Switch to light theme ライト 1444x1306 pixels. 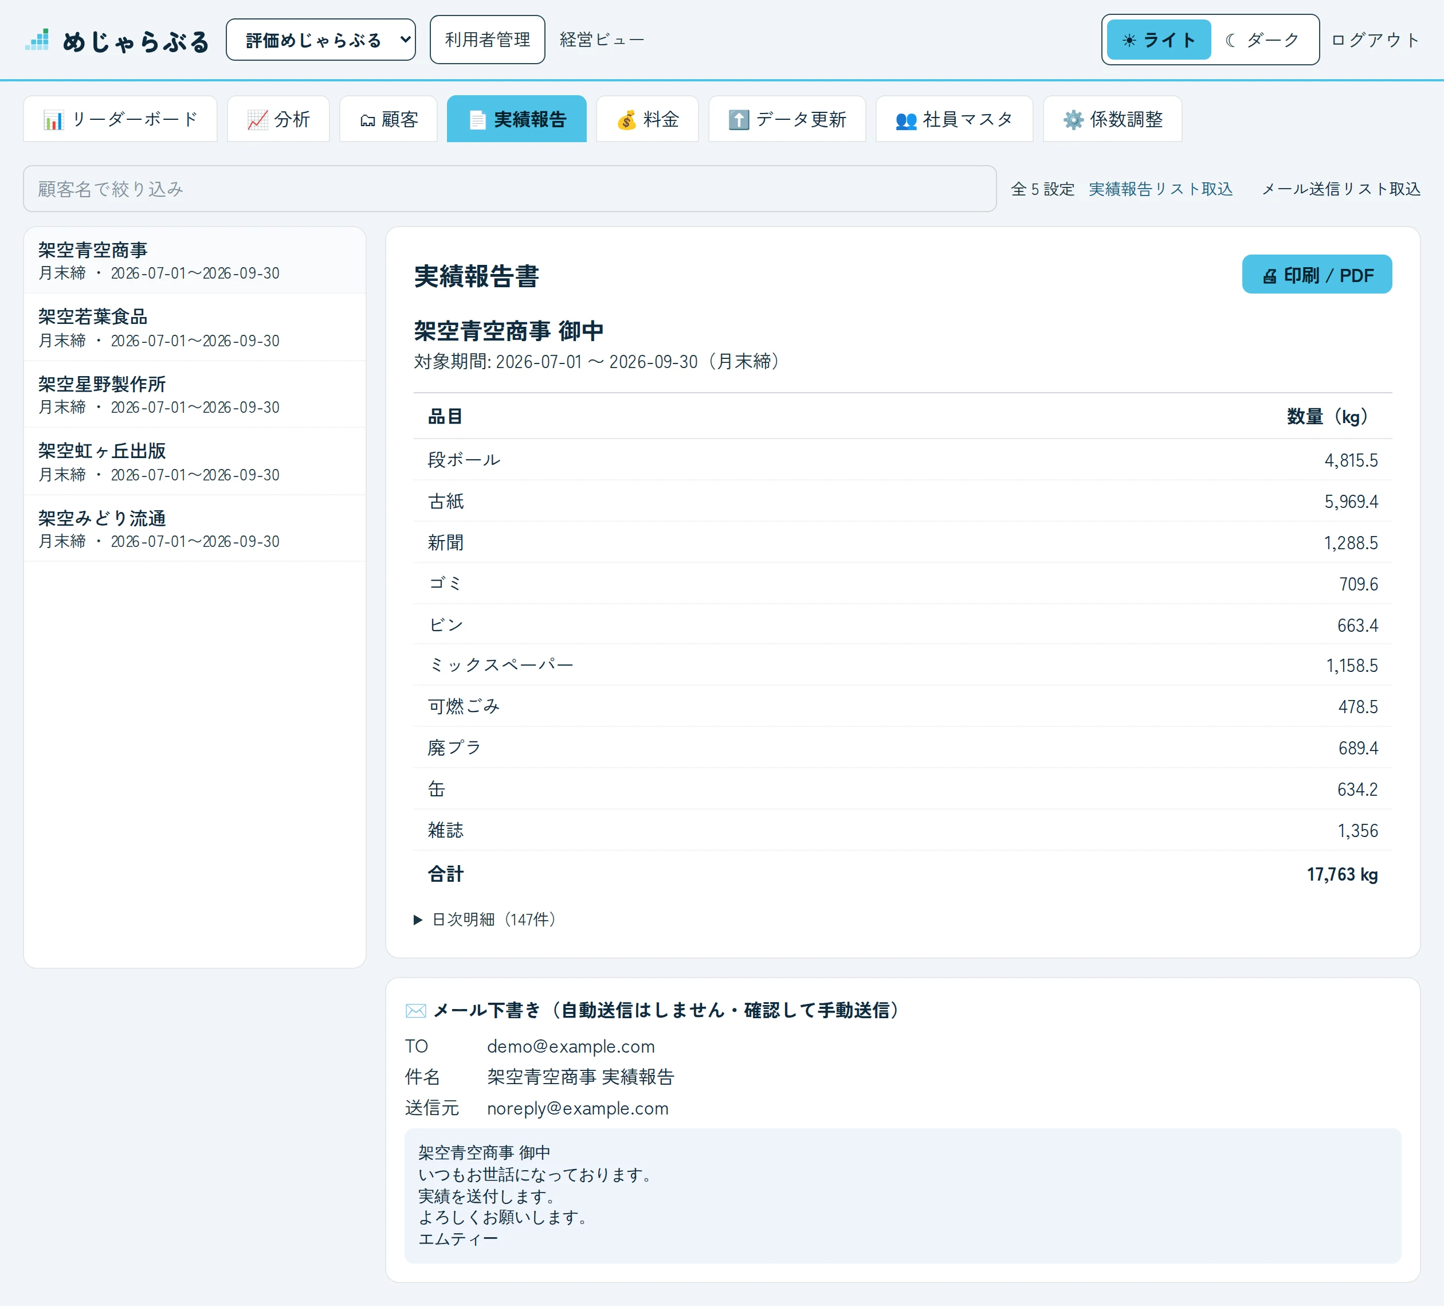coord(1158,40)
